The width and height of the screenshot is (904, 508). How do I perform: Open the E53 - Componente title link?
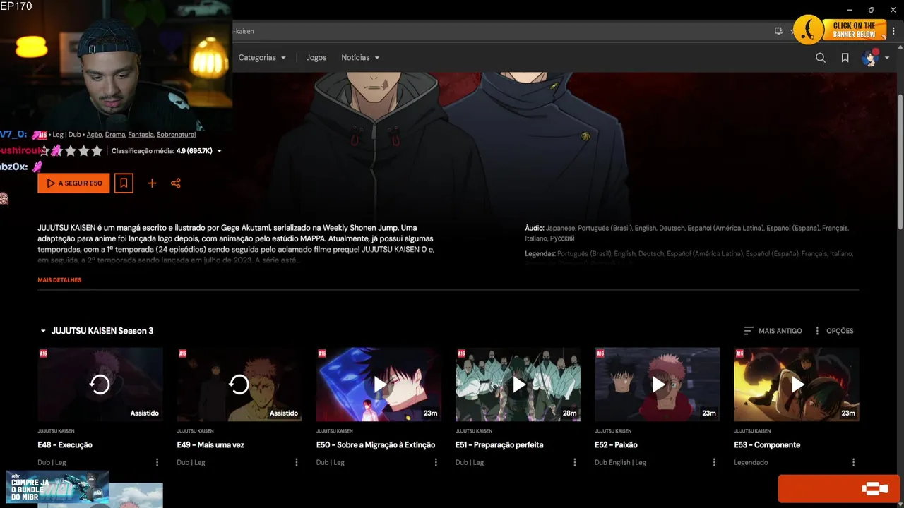tap(767, 445)
